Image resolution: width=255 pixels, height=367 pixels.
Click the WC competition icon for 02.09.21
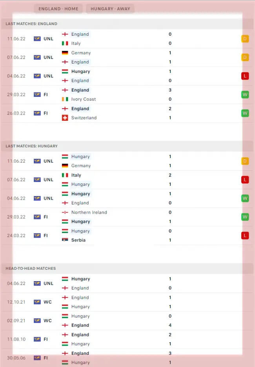coord(37,321)
